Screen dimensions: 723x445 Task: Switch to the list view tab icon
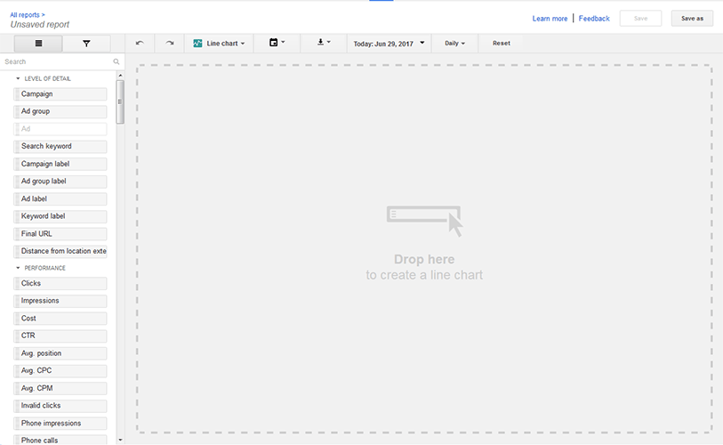tap(38, 44)
